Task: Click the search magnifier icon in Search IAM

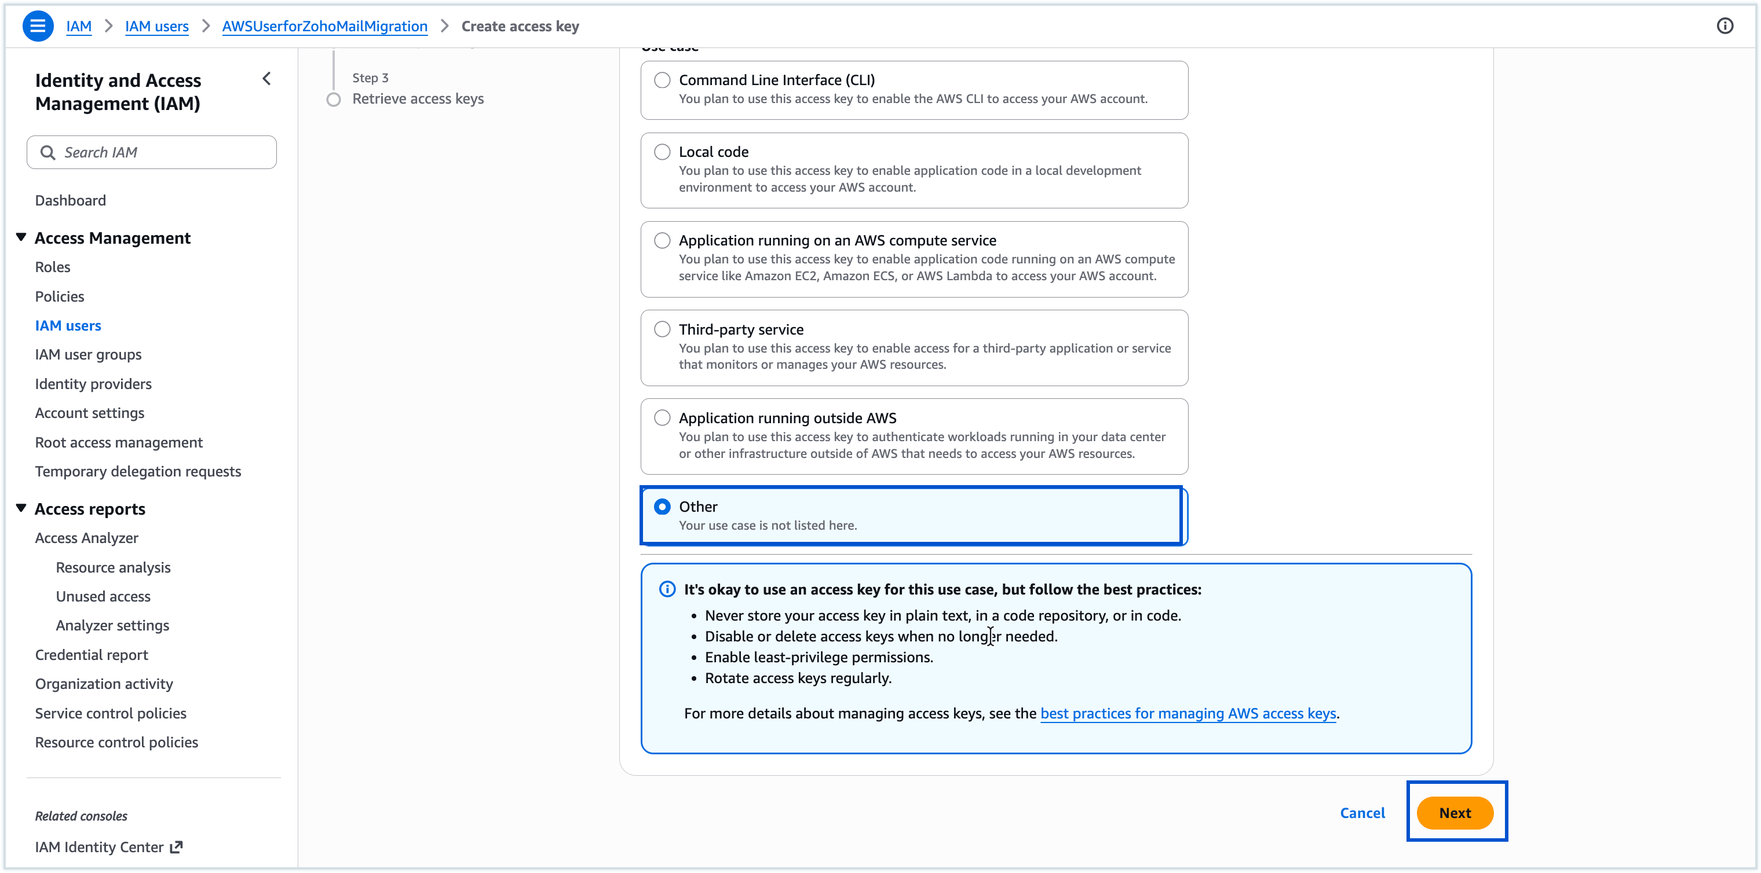Action: click(48, 152)
